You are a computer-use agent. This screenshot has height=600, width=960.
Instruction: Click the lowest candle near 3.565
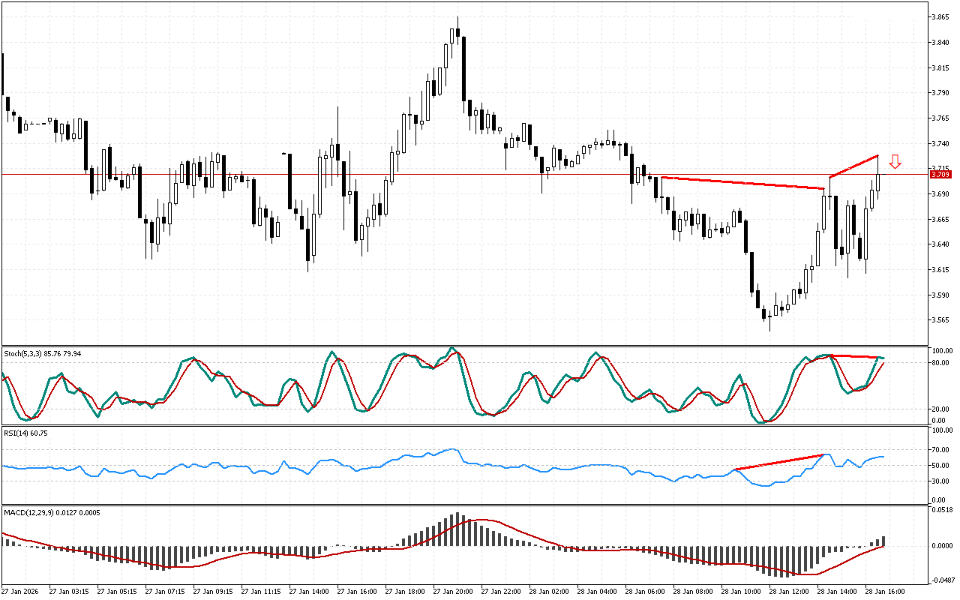769,319
